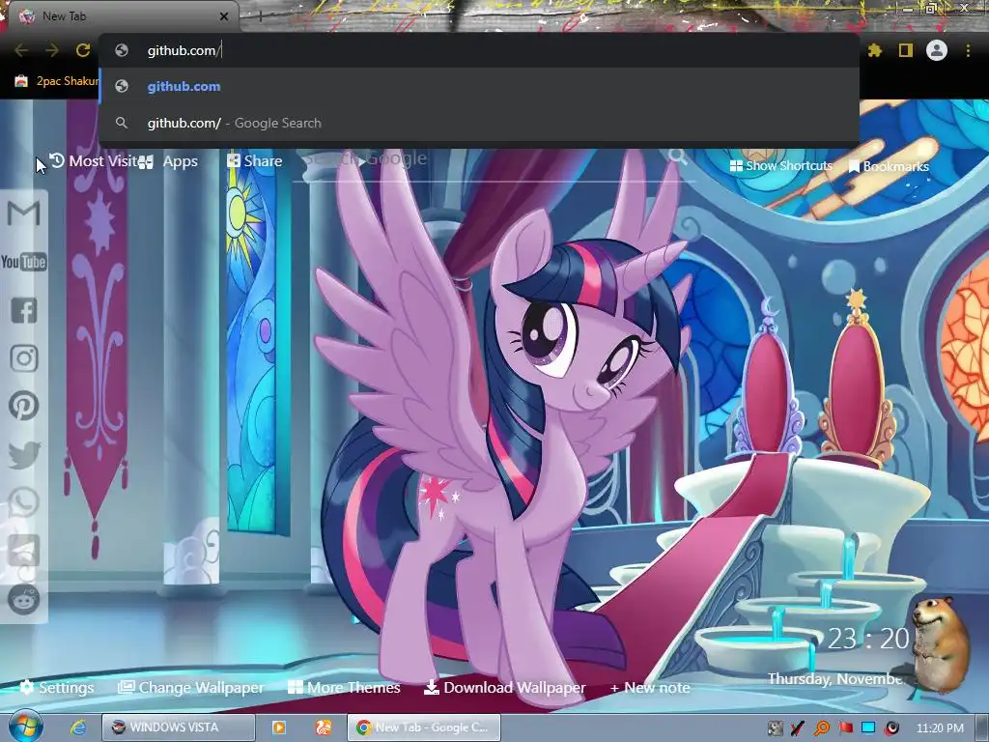The width and height of the screenshot is (989, 742).
Task: Open the Extensions puzzle icon
Action: click(874, 50)
